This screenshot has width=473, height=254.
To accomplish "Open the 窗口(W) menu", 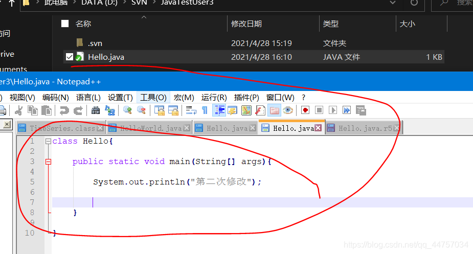I will click(x=280, y=98).
